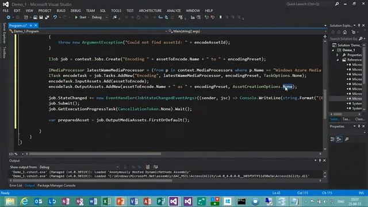Click the Navigate Backward toolbar icon

9,17
